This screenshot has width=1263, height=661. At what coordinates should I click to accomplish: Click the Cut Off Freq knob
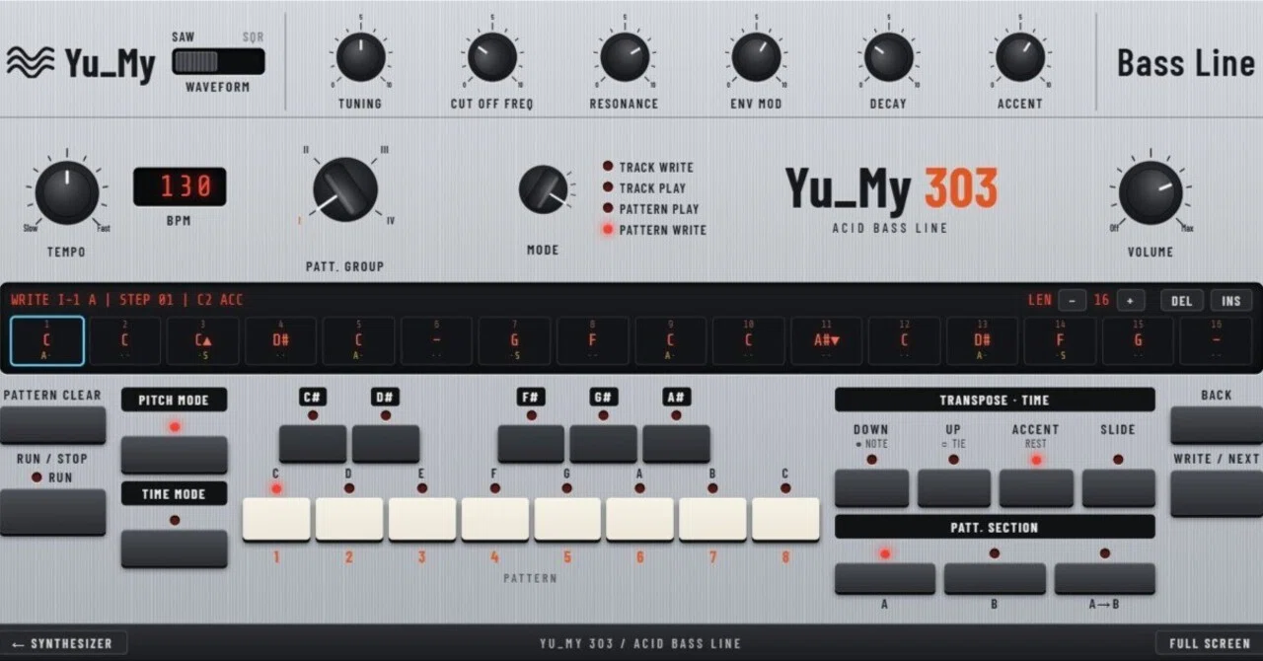[x=491, y=56]
